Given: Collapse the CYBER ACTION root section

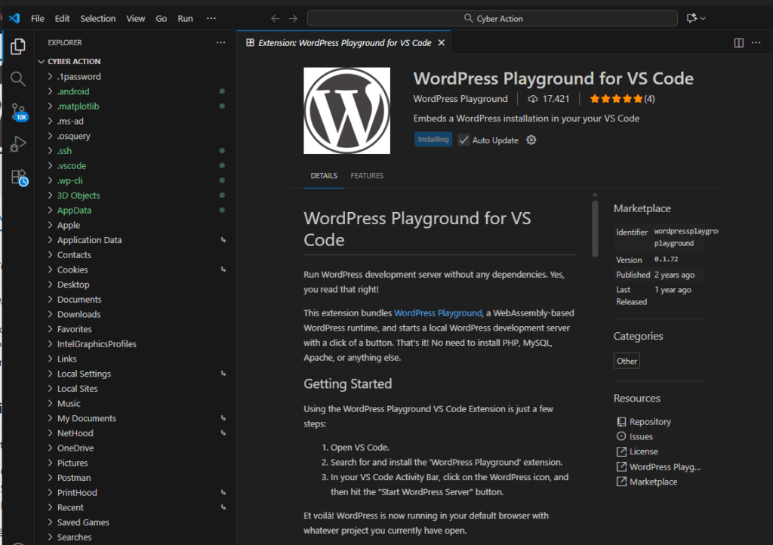Looking at the screenshot, I should click(x=74, y=62).
